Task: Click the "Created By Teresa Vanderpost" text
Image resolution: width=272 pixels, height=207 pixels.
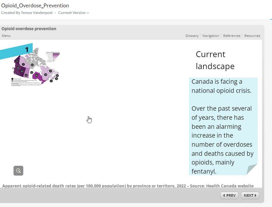Action: (x=27, y=13)
